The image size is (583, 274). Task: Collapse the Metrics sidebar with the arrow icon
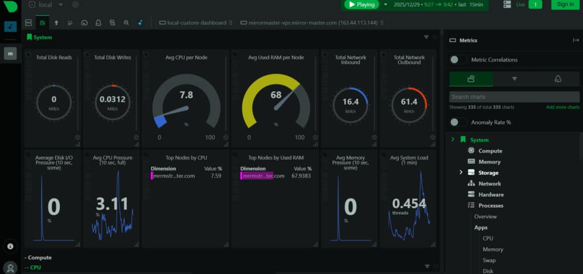(576, 40)
